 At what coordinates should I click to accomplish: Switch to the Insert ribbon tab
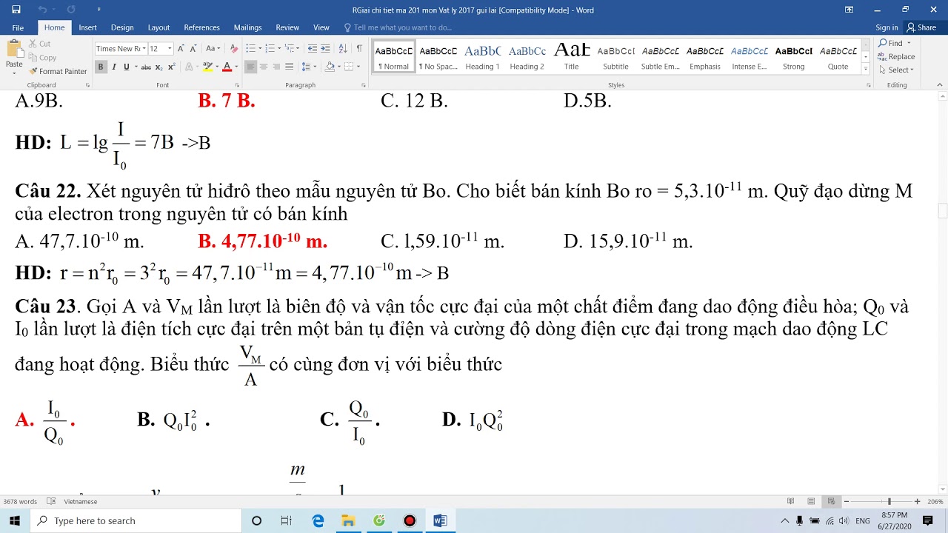[87, 27]
